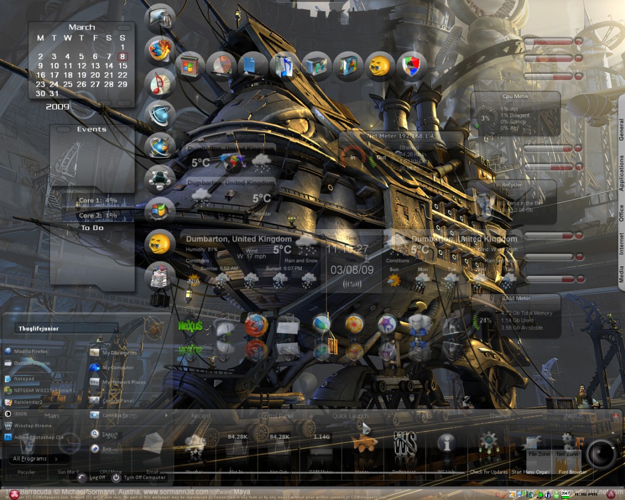Viewport: 625px width, 500px height.
Task: Open the blue ringed globe dock icon
Action: tap(160, 115)
